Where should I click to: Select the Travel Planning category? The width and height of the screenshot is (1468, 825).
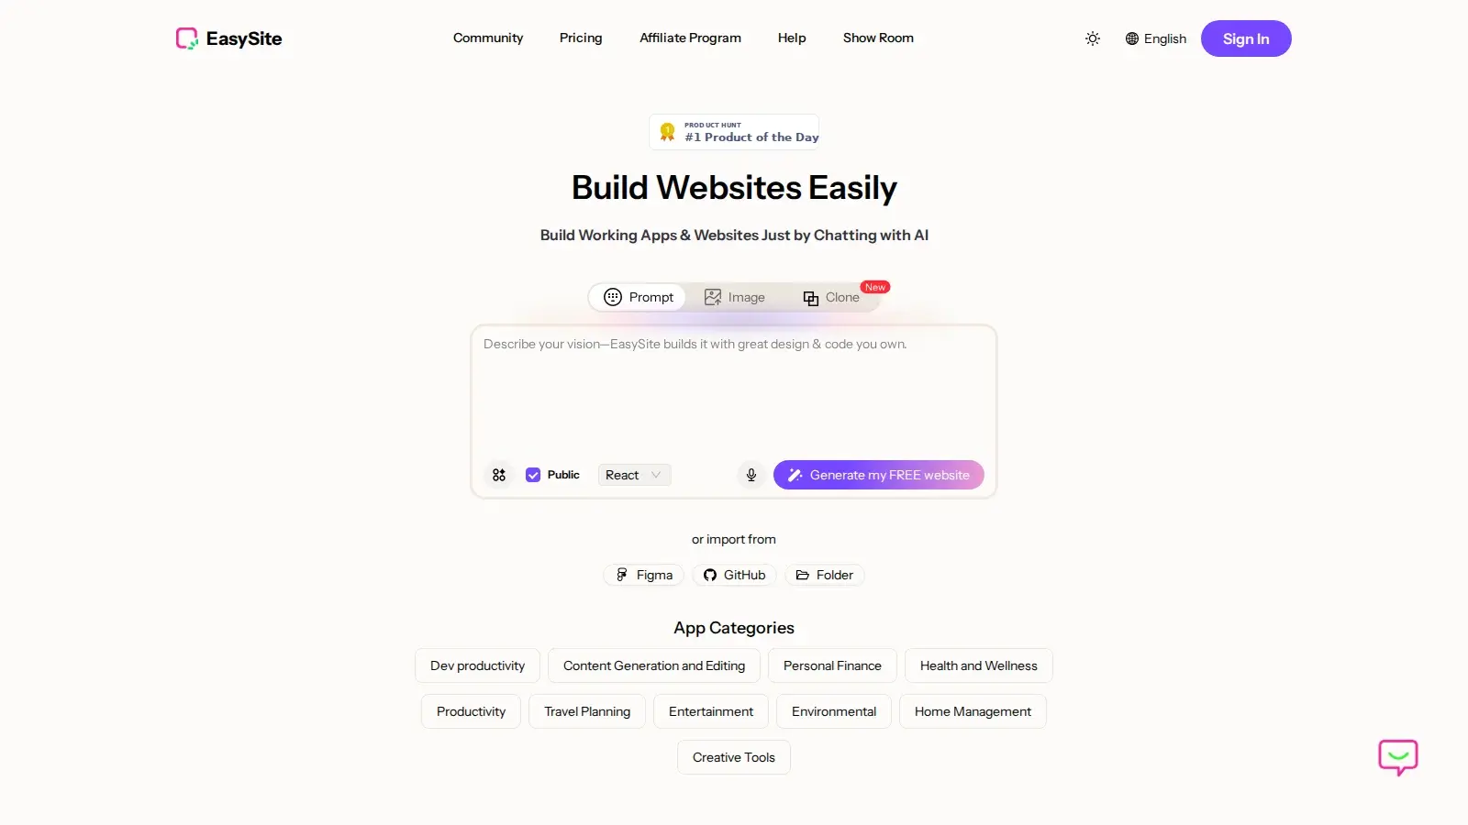(586, 711)
